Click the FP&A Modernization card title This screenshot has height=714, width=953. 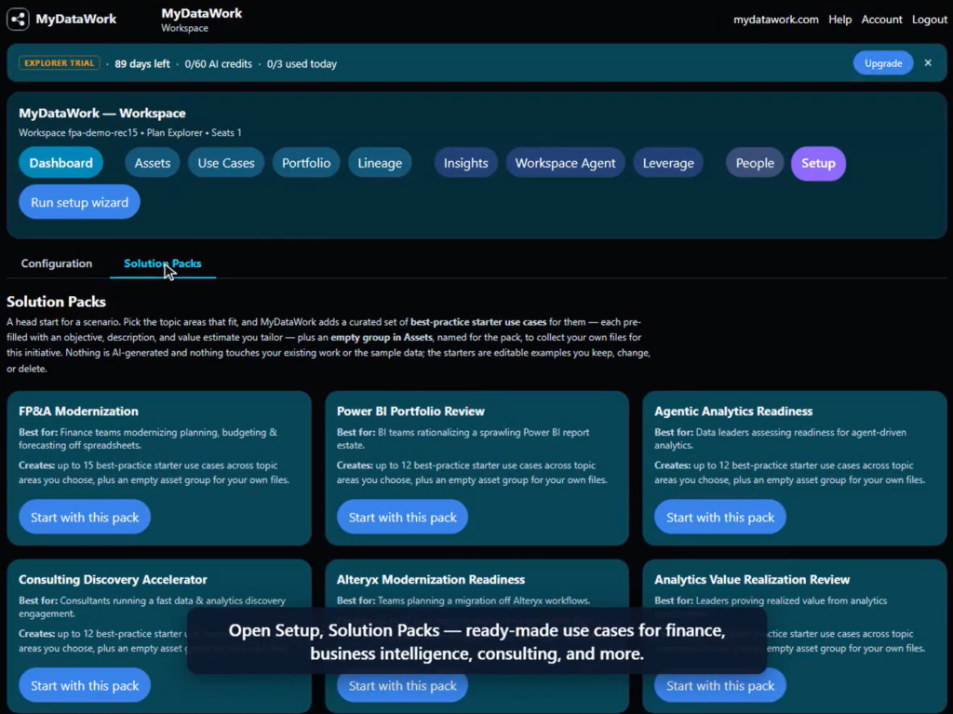click(x=78, y=411)
